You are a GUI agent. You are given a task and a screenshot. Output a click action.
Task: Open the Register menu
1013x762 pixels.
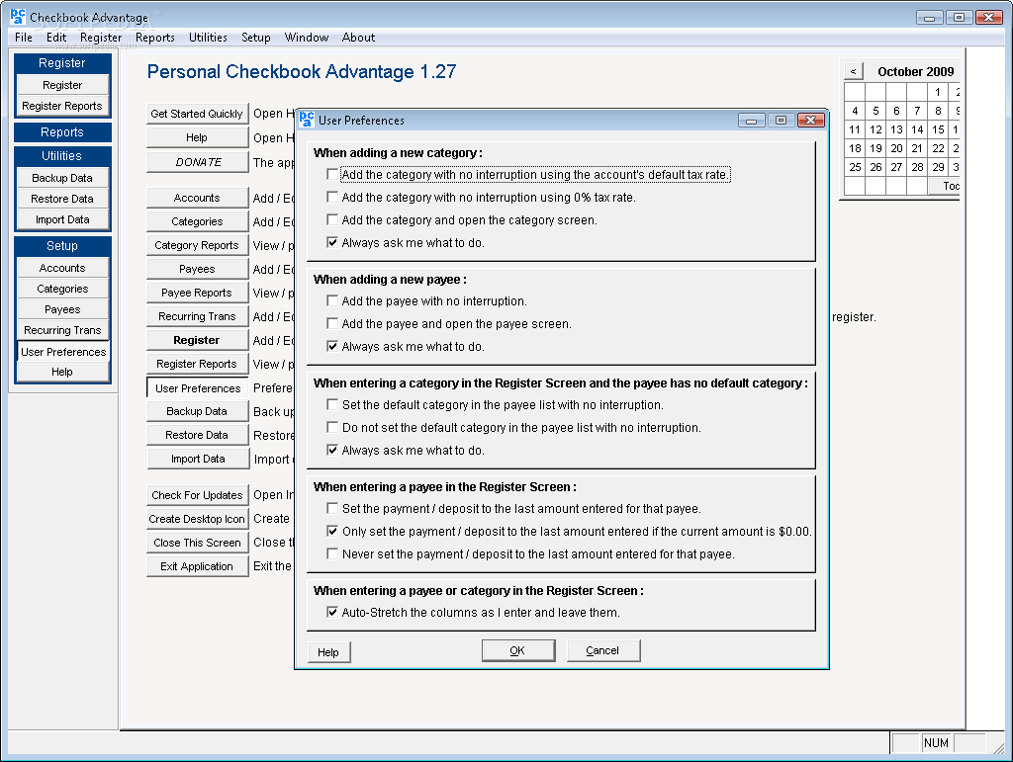[x=101, y=38]
